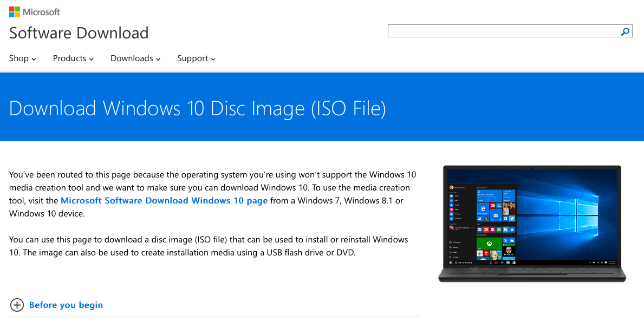This screenshot has width=644, height=322.
Task: Open the Products dropdown menu
Action: (x=73, y=58)
